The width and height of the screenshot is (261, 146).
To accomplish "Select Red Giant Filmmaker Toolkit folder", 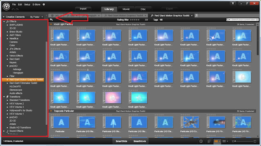I will point(23,83).
